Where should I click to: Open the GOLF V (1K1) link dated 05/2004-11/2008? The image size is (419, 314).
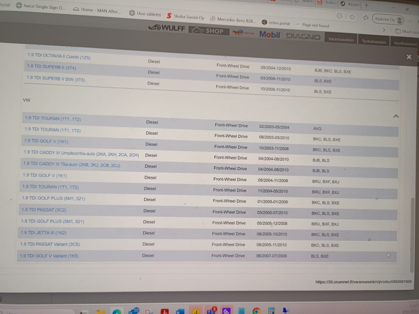tap(45, 175)
